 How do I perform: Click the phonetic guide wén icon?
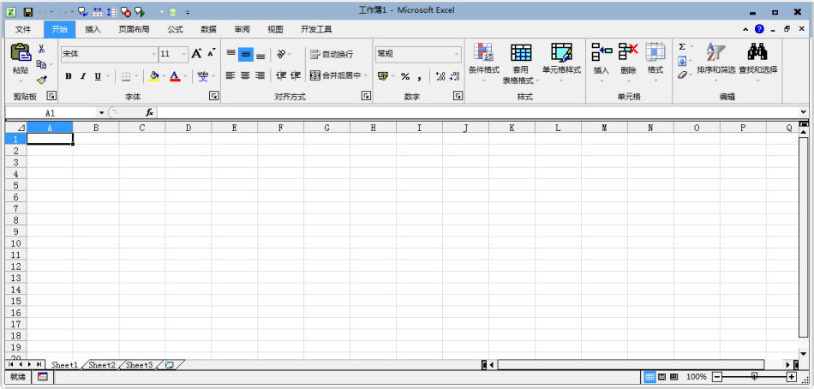[x=202, y=77]
